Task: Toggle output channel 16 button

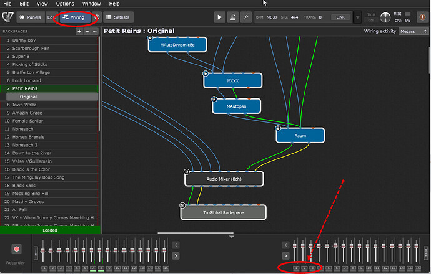Action: point(418,268)
